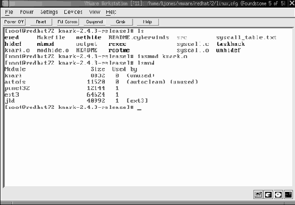295x205 pixels.
Task: Click the size value "40992"
Action: pyautogui.click(x=96, y=101)
